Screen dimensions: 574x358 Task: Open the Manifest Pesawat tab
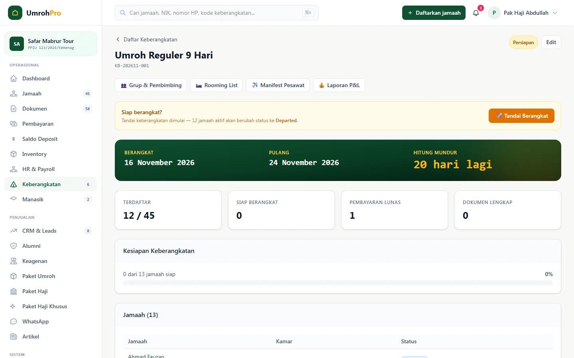(278, 85)
